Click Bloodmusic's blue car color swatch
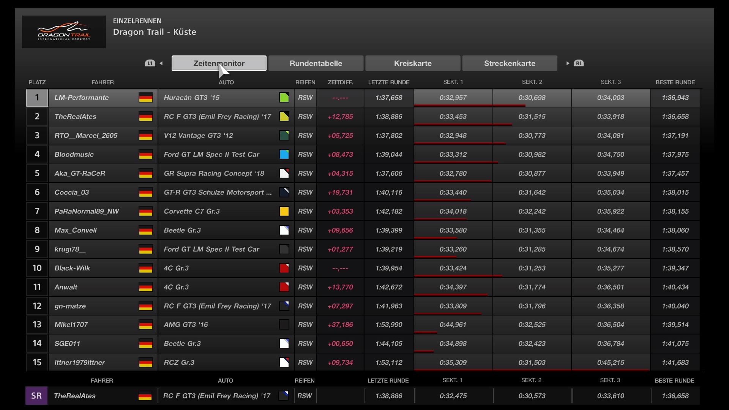Viewport: 729px width, 410px height. 284,155
